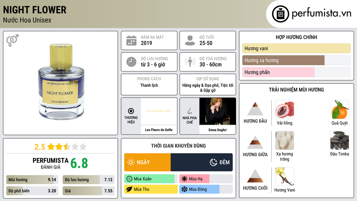Click the nose icon above Nhà pha chế
Screen dimensions: 357x201
coord(189,111)
